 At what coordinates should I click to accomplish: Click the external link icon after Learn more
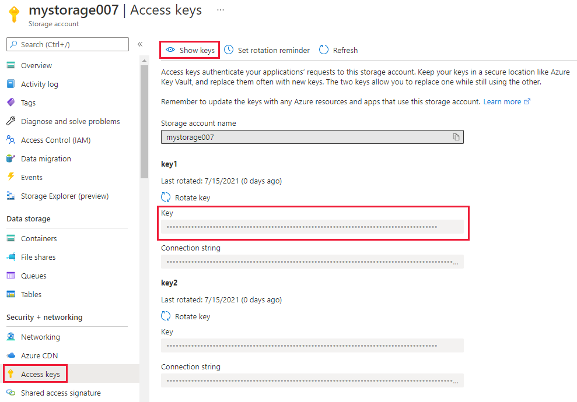[x=527, y=101]
